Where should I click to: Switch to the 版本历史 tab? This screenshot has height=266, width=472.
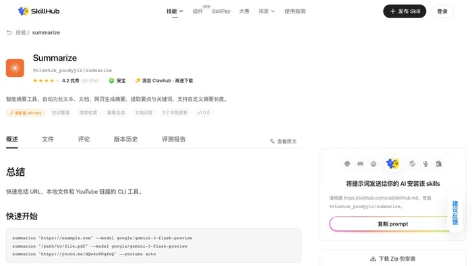pyautogui.click(x=125, y=139)
